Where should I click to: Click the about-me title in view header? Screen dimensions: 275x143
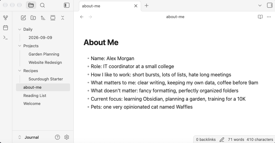[175, 17]
